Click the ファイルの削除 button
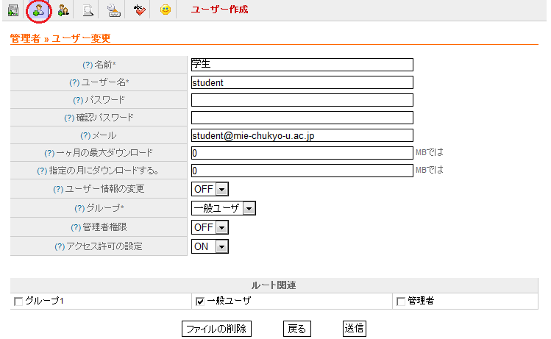This screenshot has height=339, width=551. coord(216,329)
